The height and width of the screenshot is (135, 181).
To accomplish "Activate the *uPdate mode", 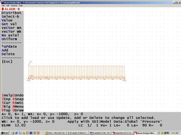I will pos(9,46).
